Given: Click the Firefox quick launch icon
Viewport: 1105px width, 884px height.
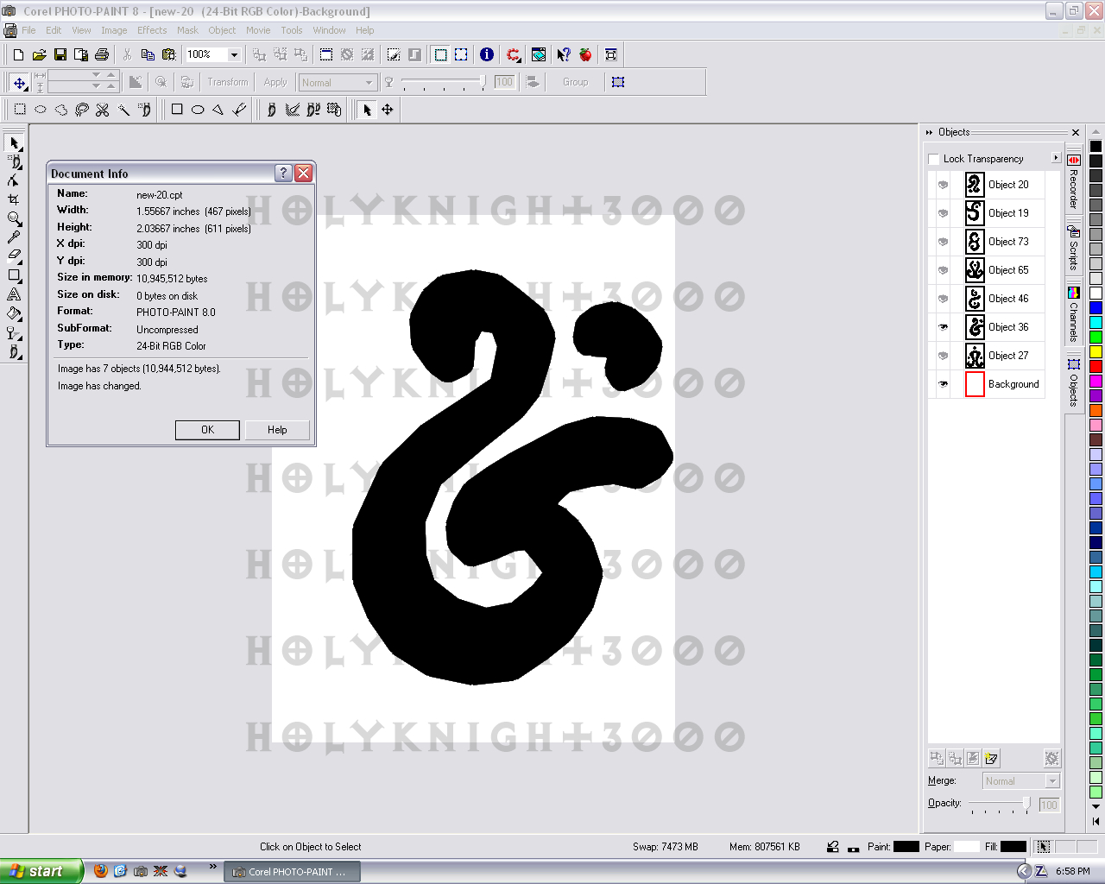Looking at the screenshot, I should tap(100, 871).
